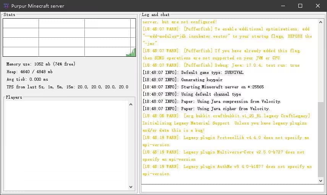Image resolution: width=327 pixels, height=195 pixels.
Task: Maximize the Purpur Minecraft server window
Action: pyautogui.click(x=300, y=6)
